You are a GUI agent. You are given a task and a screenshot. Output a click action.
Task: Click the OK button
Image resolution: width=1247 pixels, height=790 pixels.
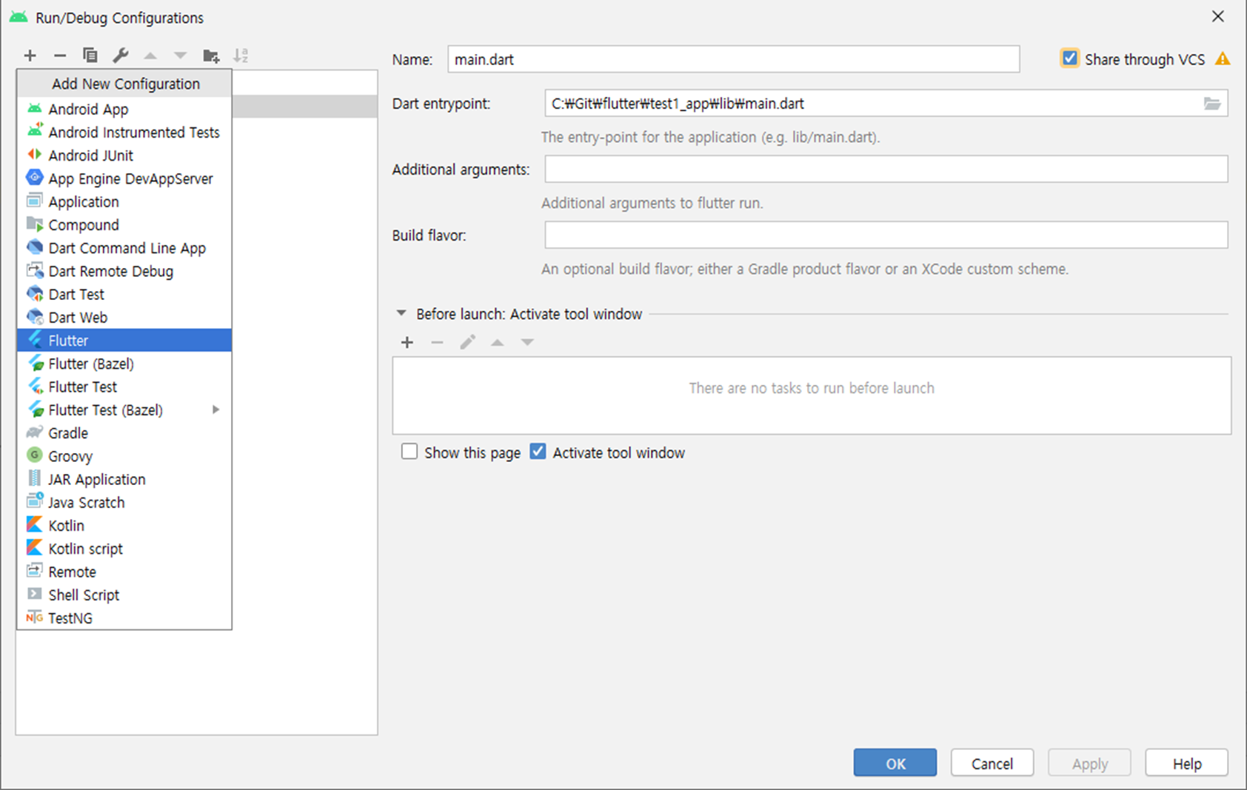coord(895,763)
